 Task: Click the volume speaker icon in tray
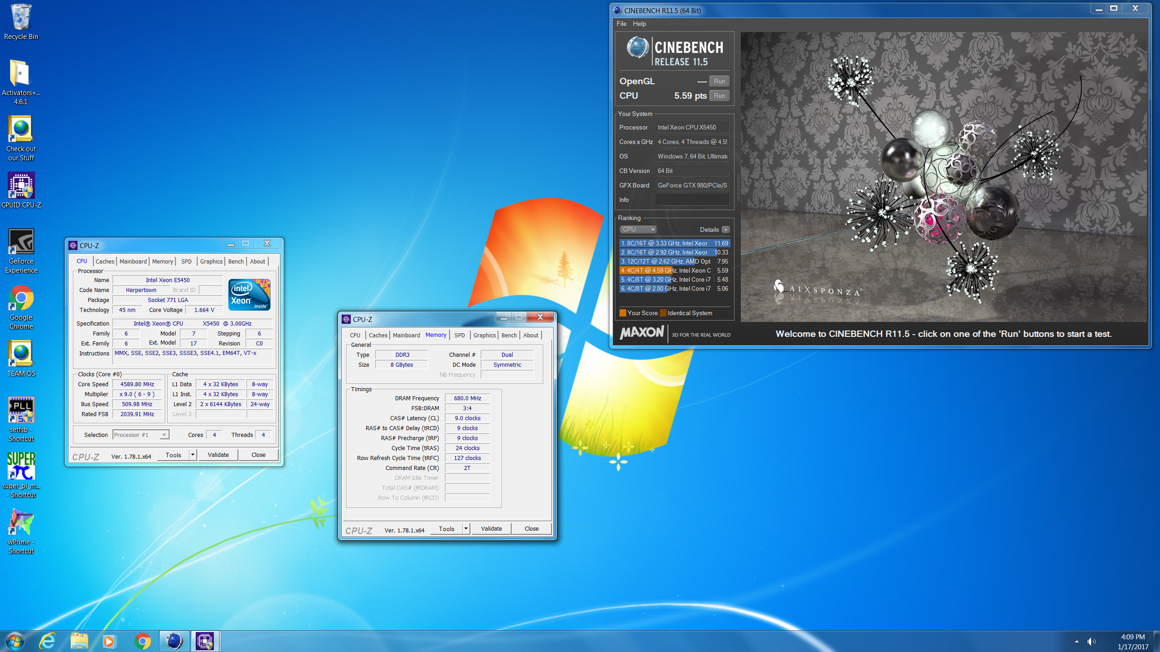click(1092, 641)
